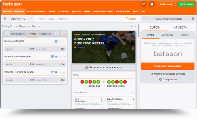Pin the Local - Número de tarjetas market
Image resolution: width=197 pixels, height=119 pixels.
[x=60, y=57]
